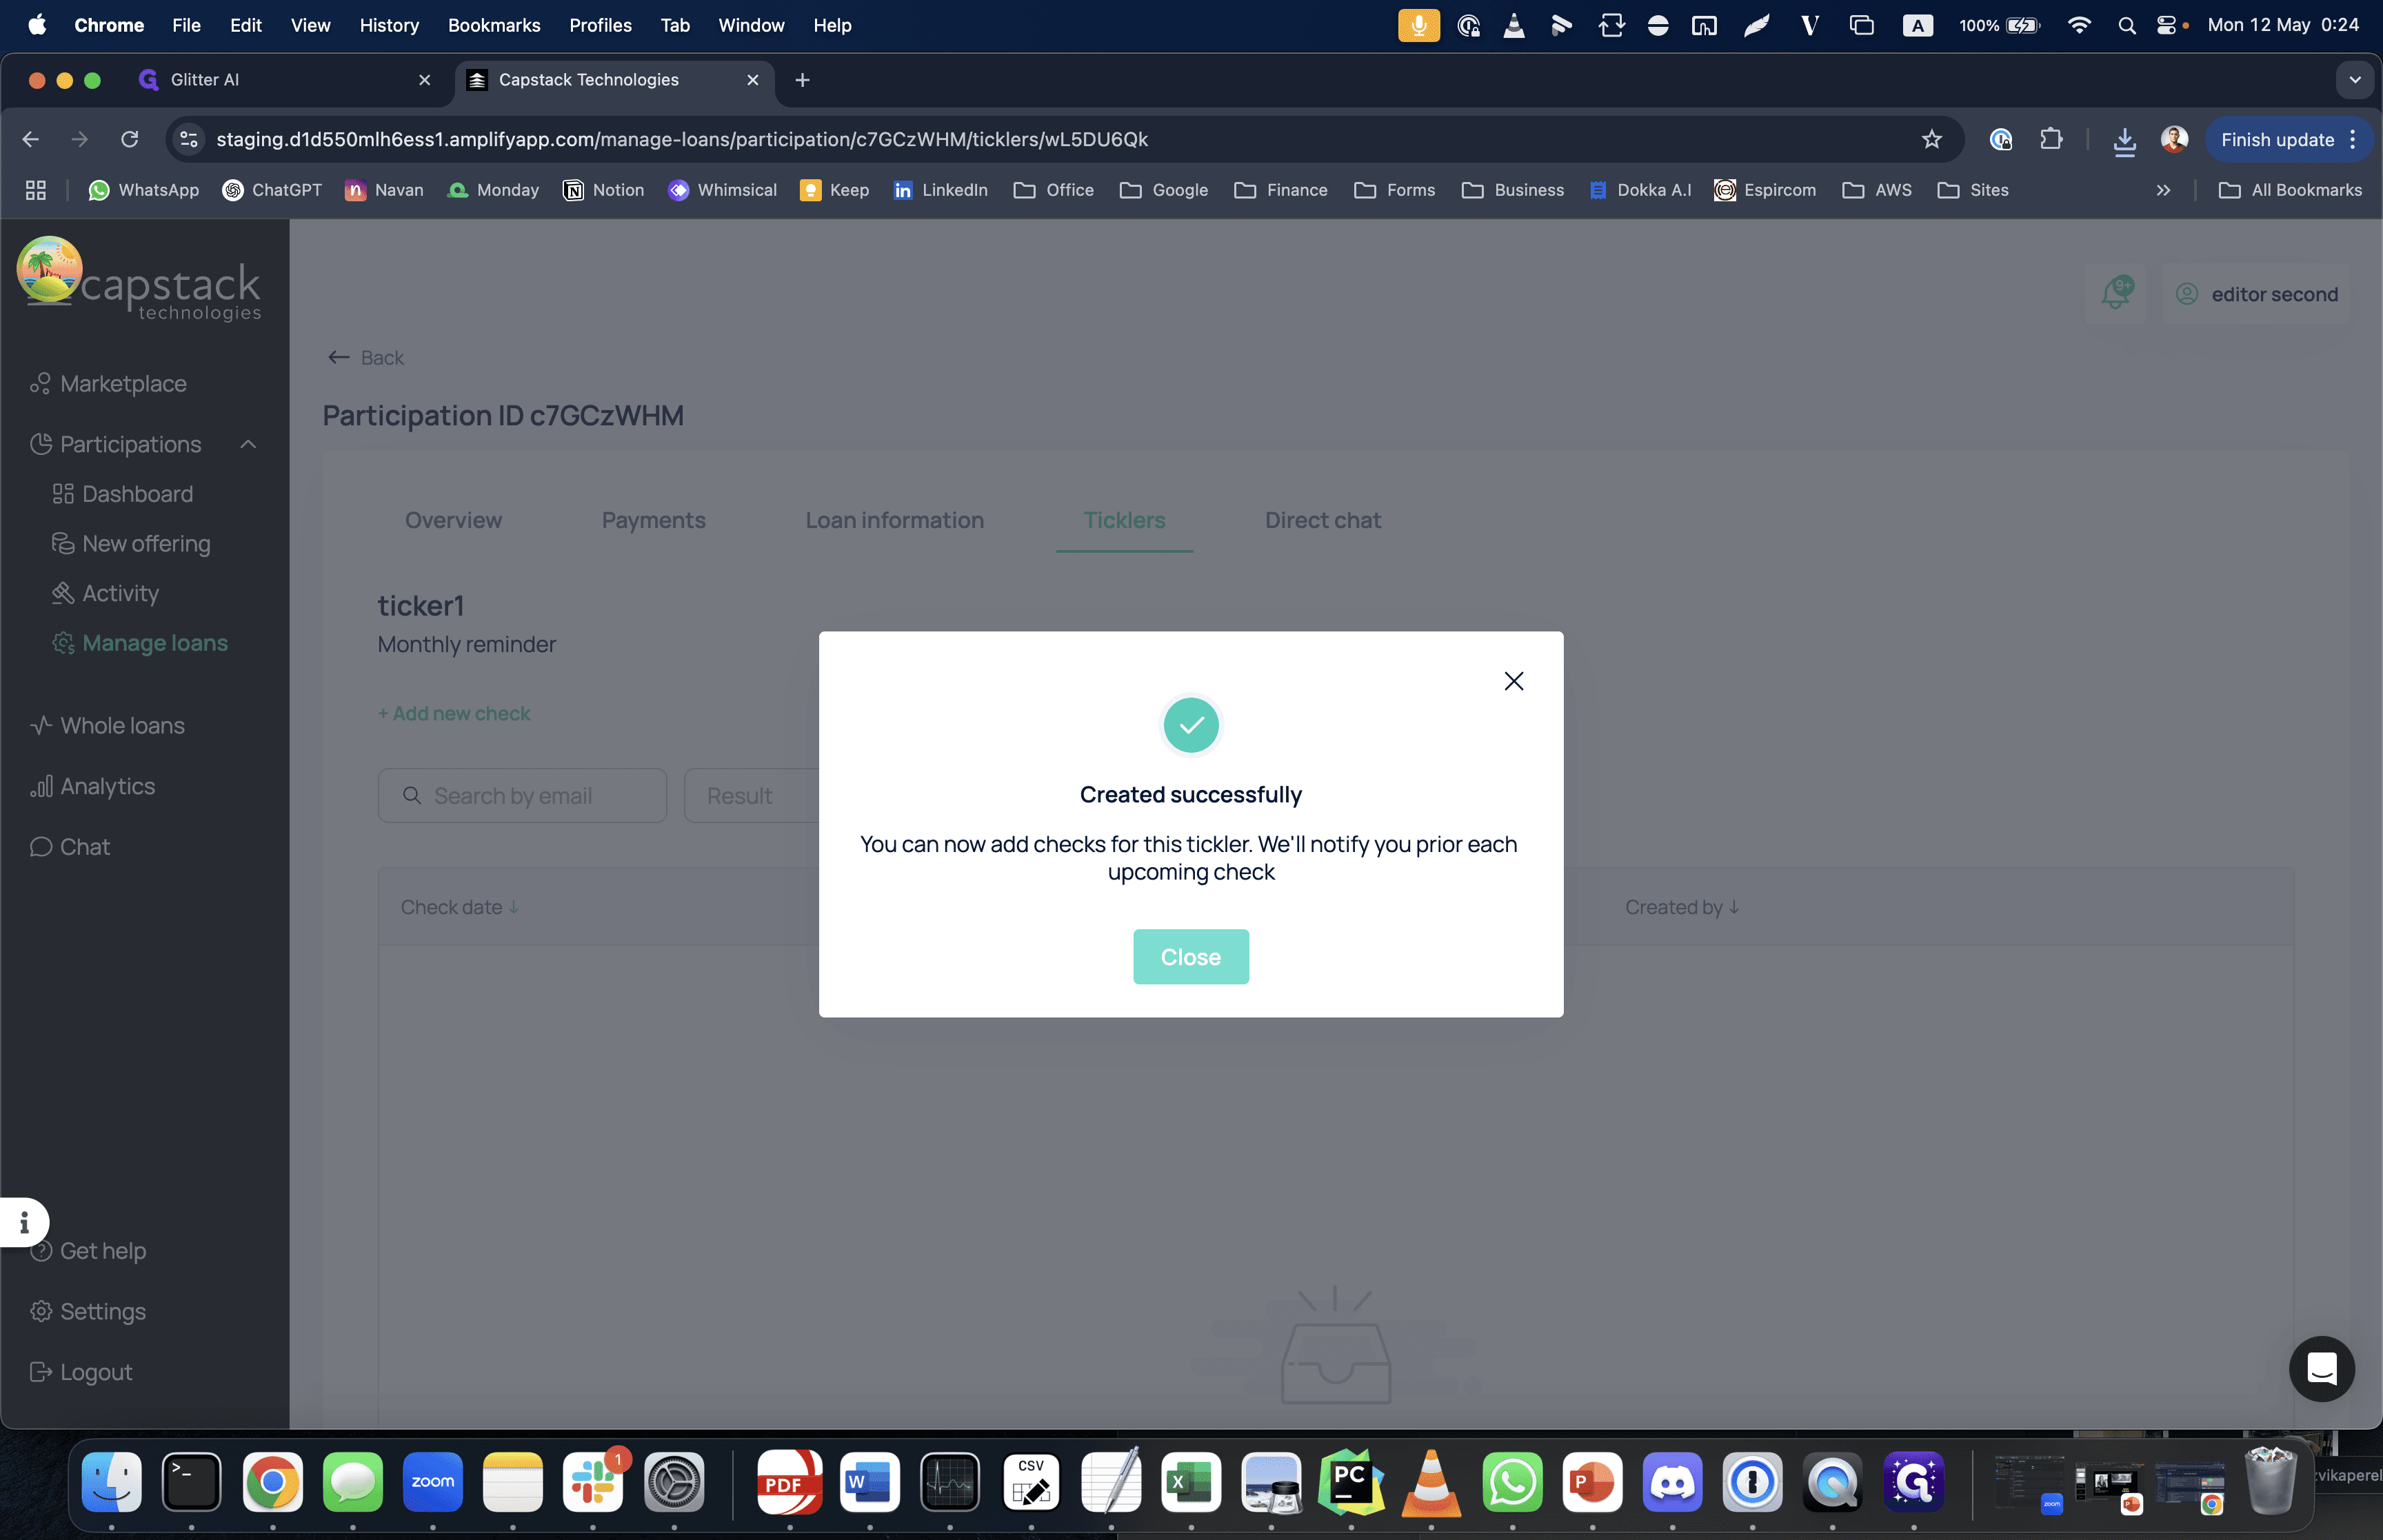Click the info badge on left edge
This screenshot has width=2383, height=1540.
point(24,1222)
